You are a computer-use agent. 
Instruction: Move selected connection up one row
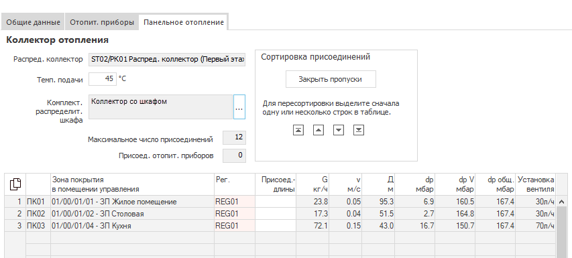(319, 130)
